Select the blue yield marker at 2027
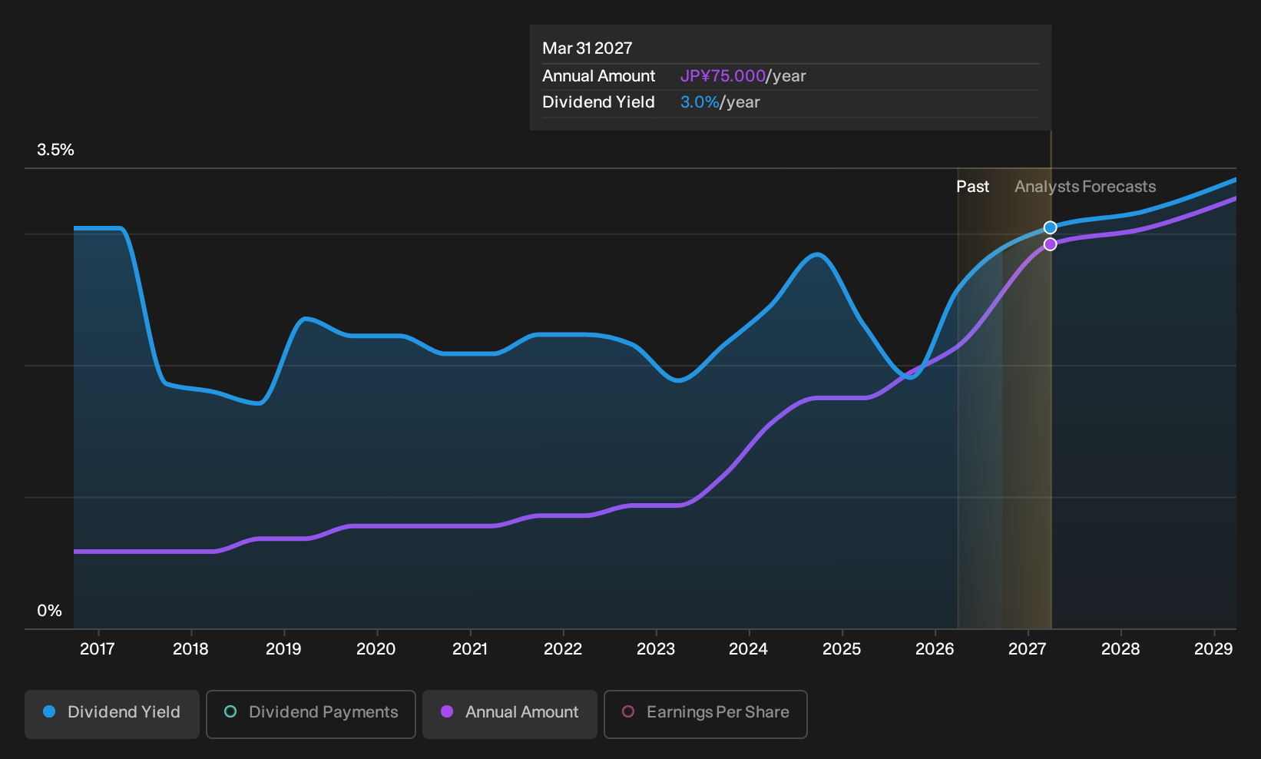 [1050, 227]
